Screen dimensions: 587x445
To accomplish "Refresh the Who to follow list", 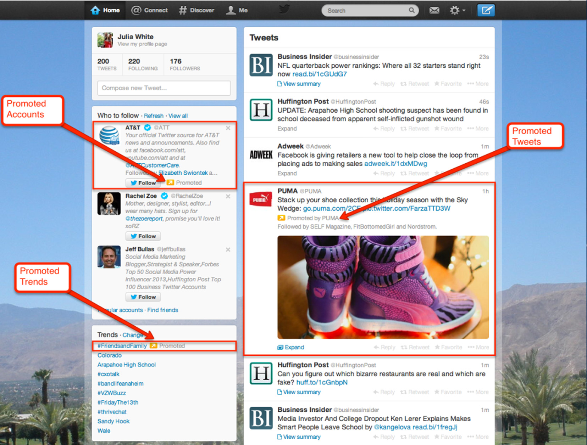I will pos(154,116).
